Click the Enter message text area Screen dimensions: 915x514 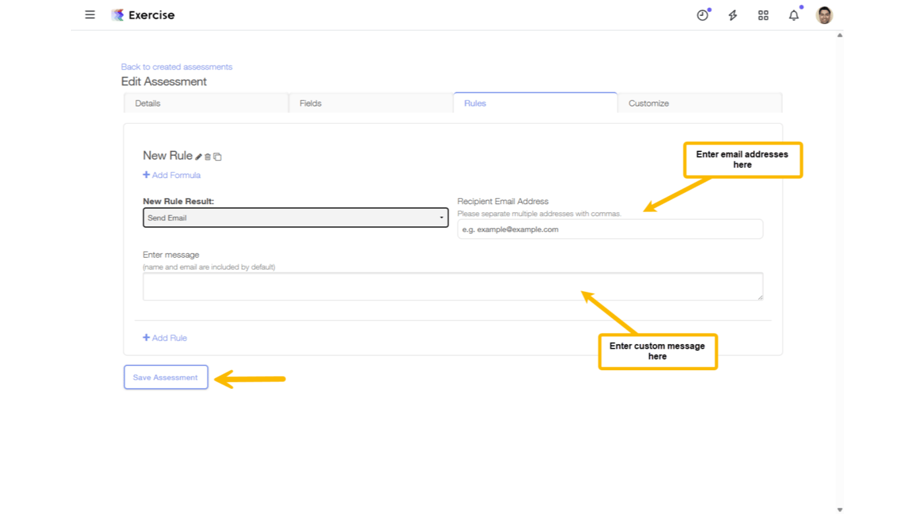(453, 286)
